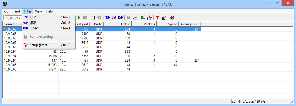Image resolution: width=296 pixels, height=106 pixels.
Task: Select the highlighted row with source 10.9.0.68
Action: click(x=102, y=29)
